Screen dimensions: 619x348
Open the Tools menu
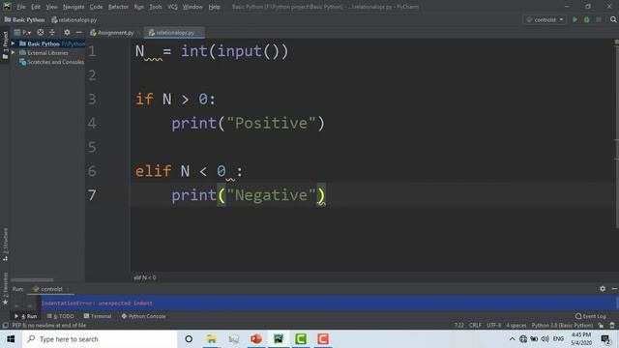click(156, 7)
